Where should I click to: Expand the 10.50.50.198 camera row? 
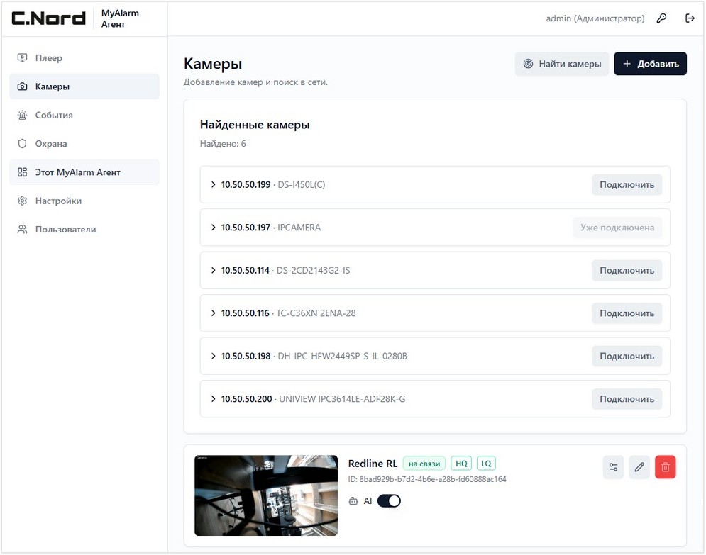point(214,357)
